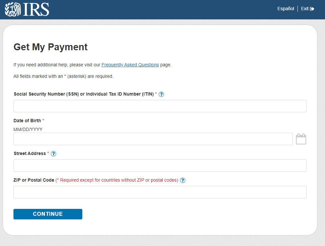Screen dimensions: 325x246
Task: Click the IRS logo in header
Action: pos(27,9)
